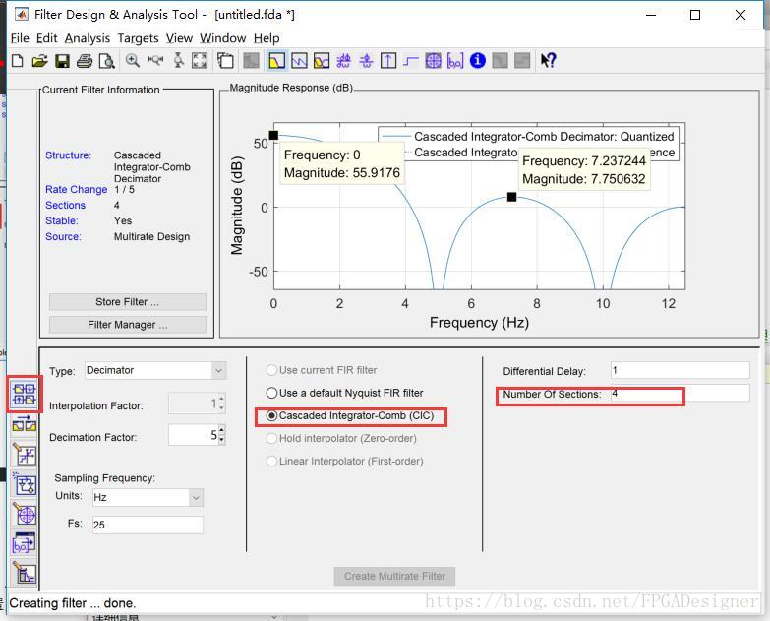Open the Import Filter sidebar panel
770x621 pixels.
[x=25, y=544]
